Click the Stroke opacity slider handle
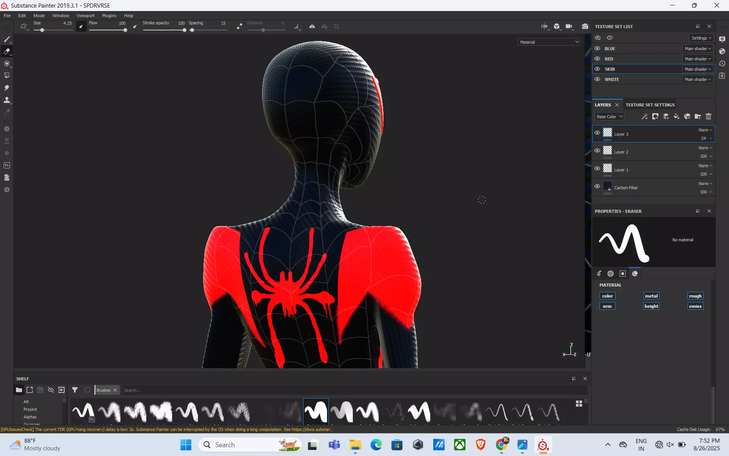This screenshot has width=729, height=456. click(x=185, y=30)
